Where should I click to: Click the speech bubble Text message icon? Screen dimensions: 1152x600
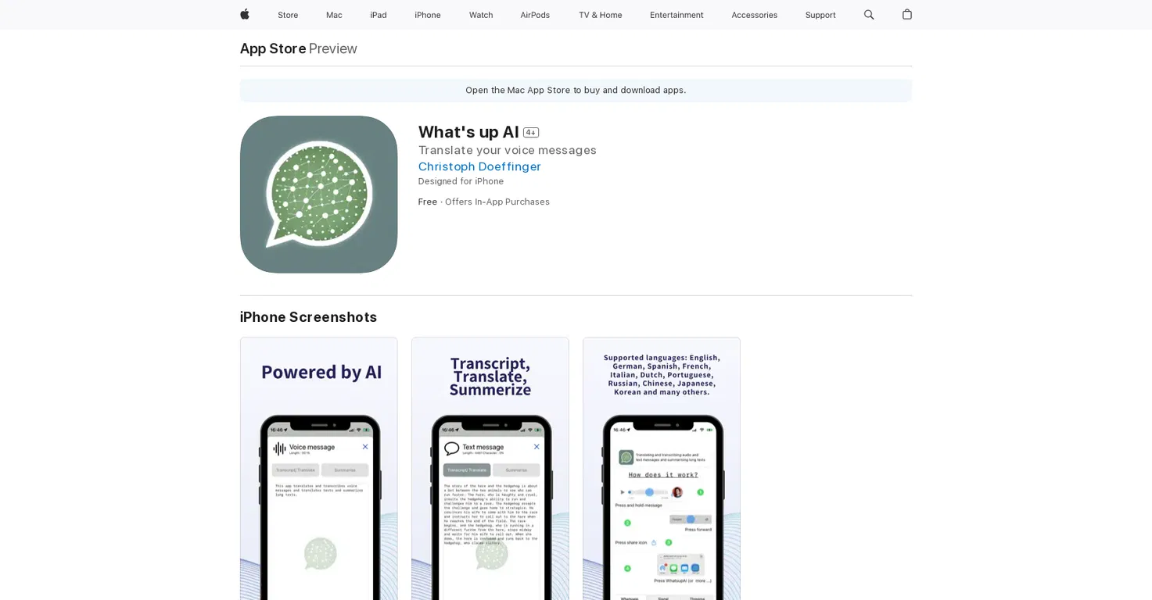coord(451,448)
